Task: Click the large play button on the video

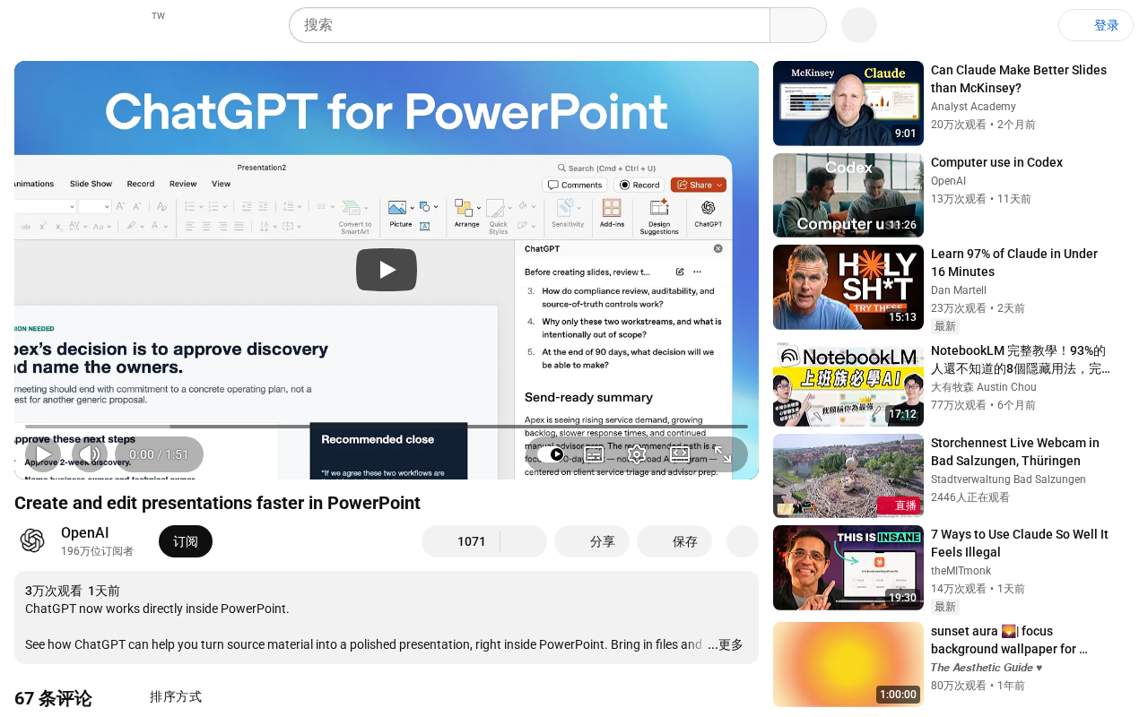Action: point(387,270)
